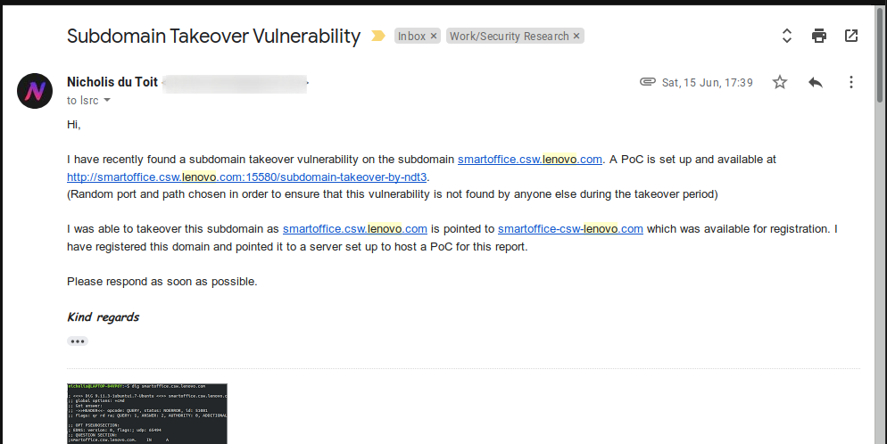The width and height of the screenshot is (887, 444).
Task: Click the first smartoffice.csw.lenovo.com link
Action: [x=530, y=160]
